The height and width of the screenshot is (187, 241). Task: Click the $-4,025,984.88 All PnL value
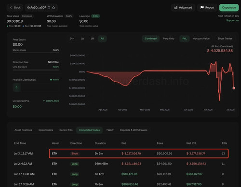pyautogui.click(x=220, y=51)
